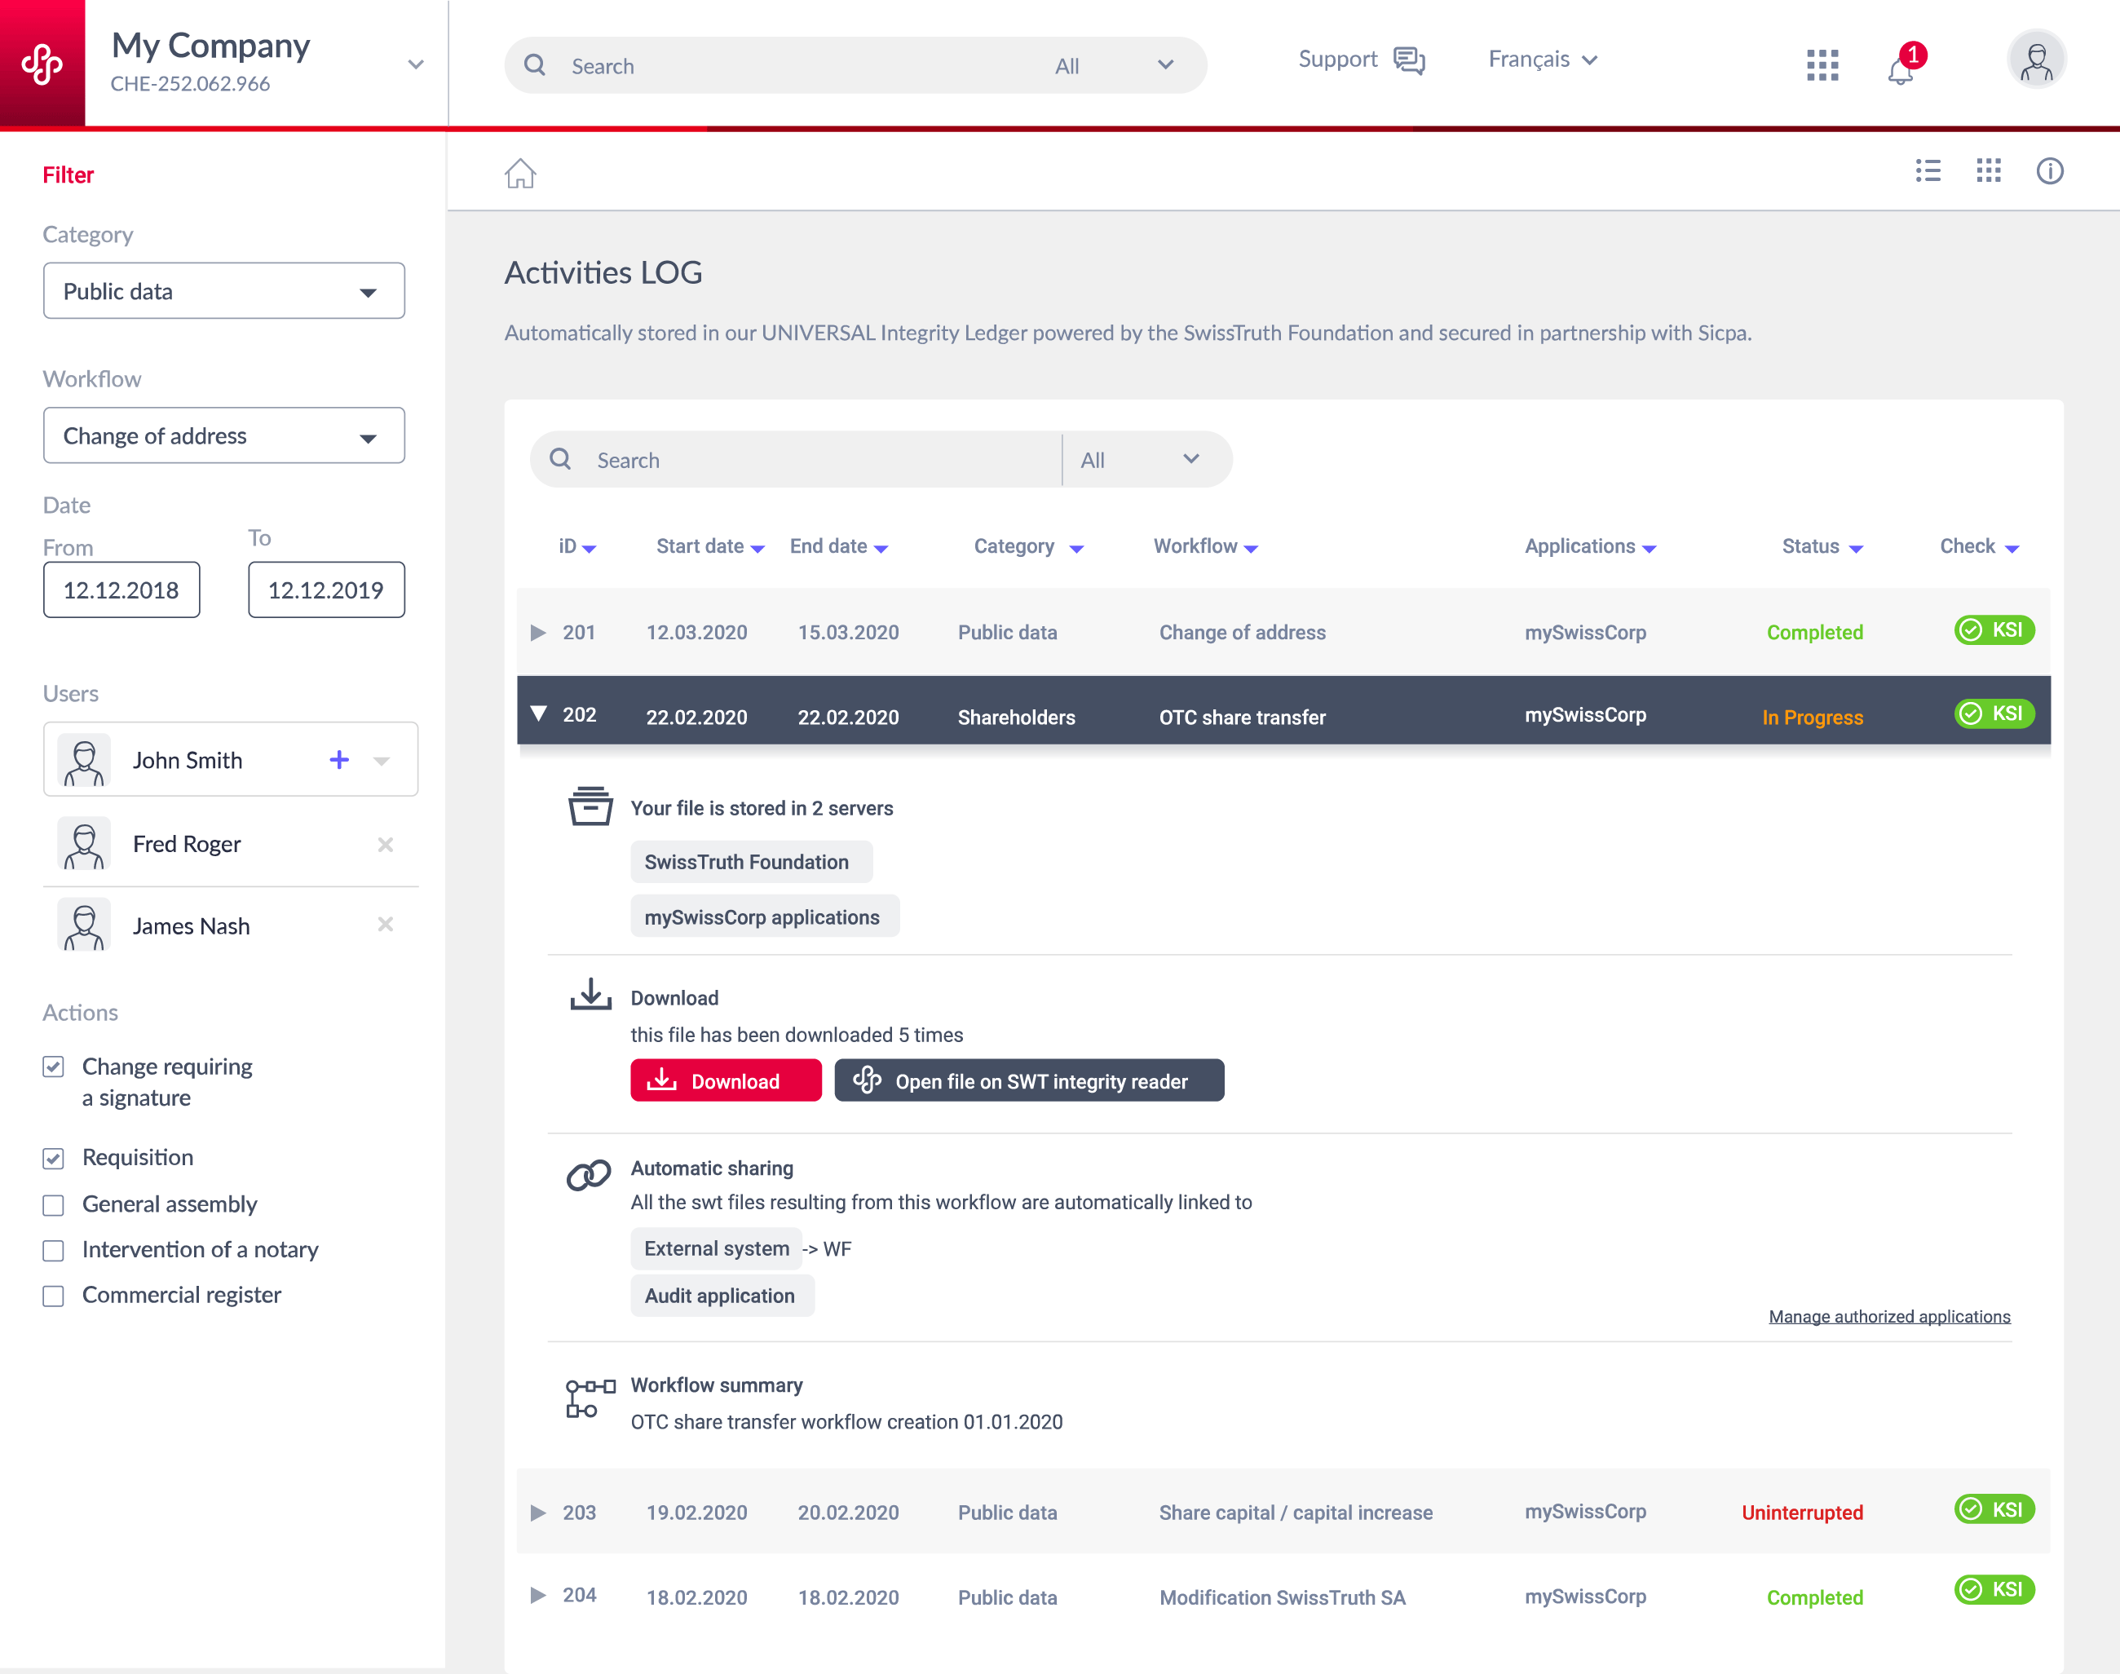2120x1674 pixels.
Task: Expand the My Company selector chevron
Action: tap(416, 64)
